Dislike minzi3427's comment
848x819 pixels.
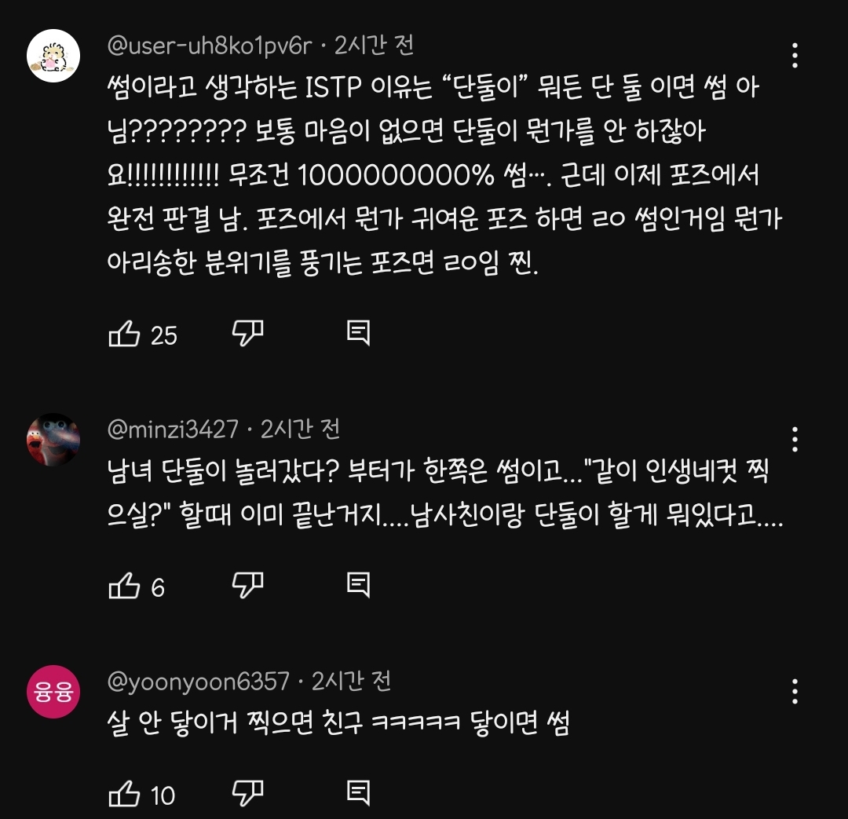(247, 585)
